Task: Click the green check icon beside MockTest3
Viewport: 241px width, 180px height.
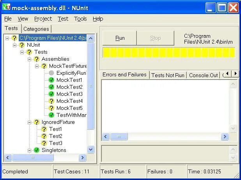Action: [51, 94]
